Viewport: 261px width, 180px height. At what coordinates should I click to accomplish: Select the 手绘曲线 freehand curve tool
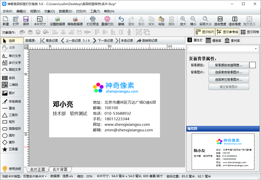(x=12, y=101)
